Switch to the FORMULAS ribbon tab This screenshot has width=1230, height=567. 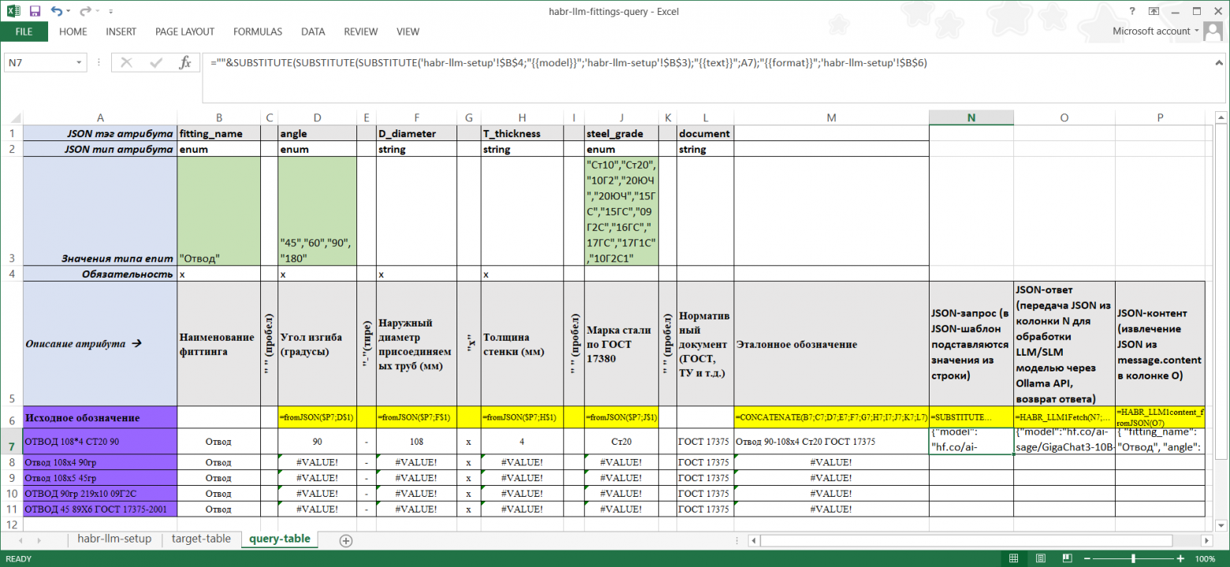[257, 32]
